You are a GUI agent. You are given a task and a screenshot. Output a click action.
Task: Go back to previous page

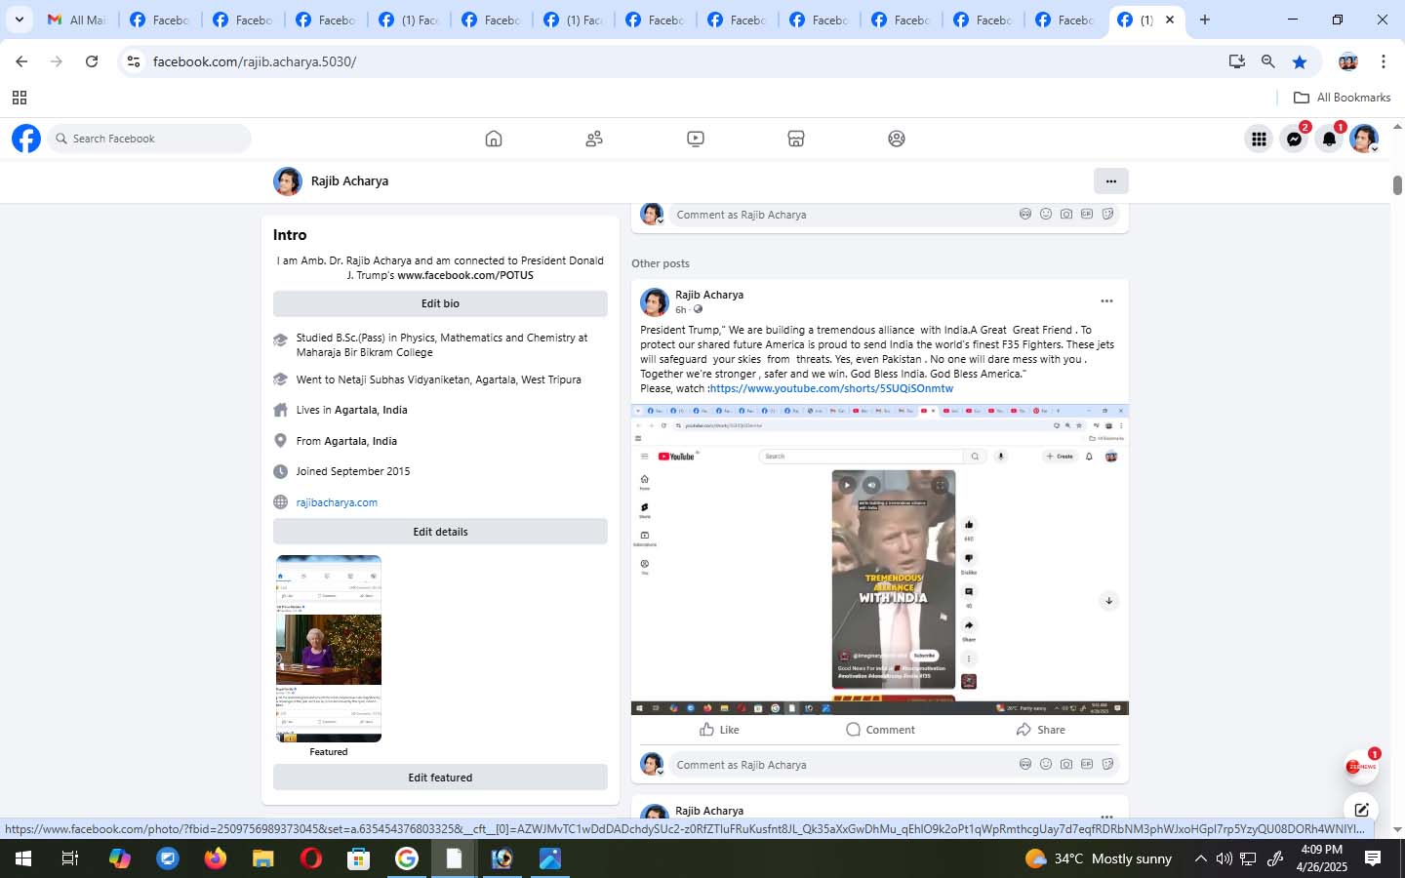tap(21, 61)
